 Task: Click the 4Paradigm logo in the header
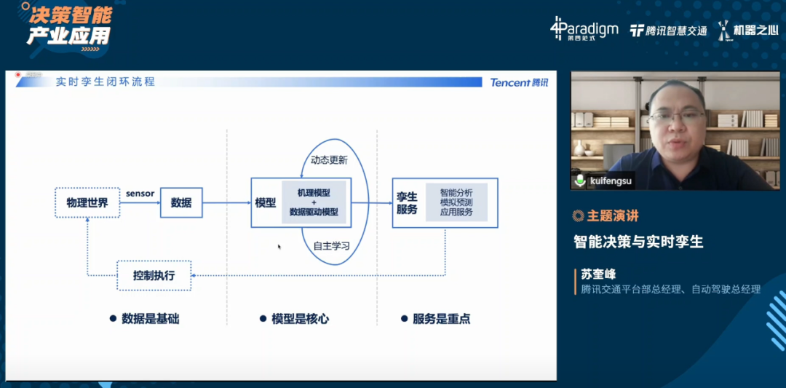point(584,29)
